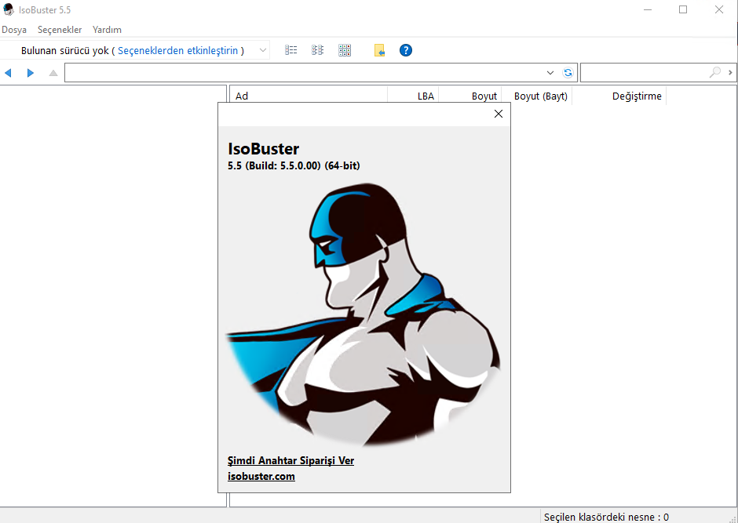738x523 pixels.
Task: Click the yellow folder with arrow icon
Action: [x=379, y=50]
